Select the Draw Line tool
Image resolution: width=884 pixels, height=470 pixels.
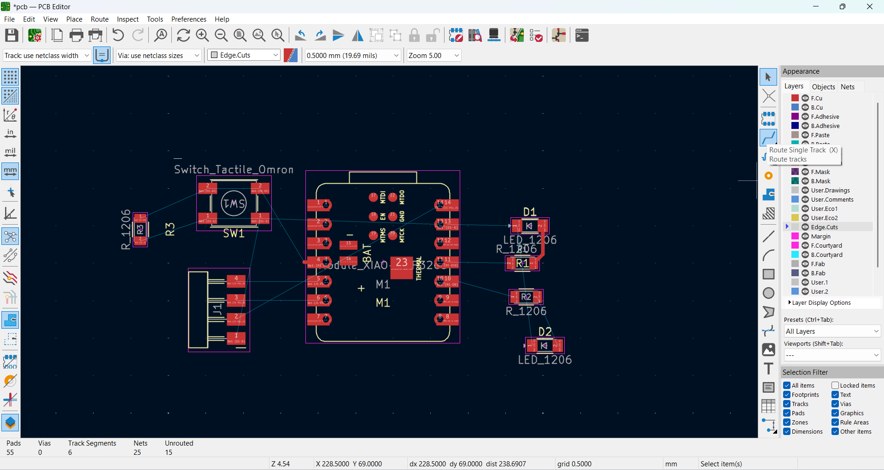coord(768,237)
